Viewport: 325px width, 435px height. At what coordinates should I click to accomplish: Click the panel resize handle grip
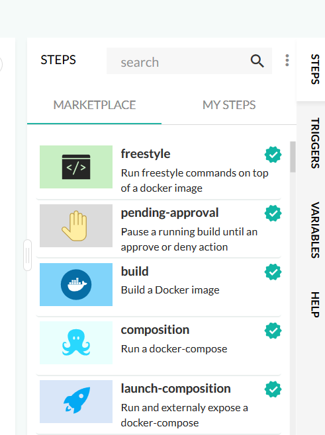28,255
